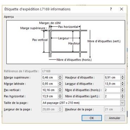This screenshot has width=130, height=130.
Task: Click the Nbre d'étiquettes (horiz.) field
Action: coord(112,90)
